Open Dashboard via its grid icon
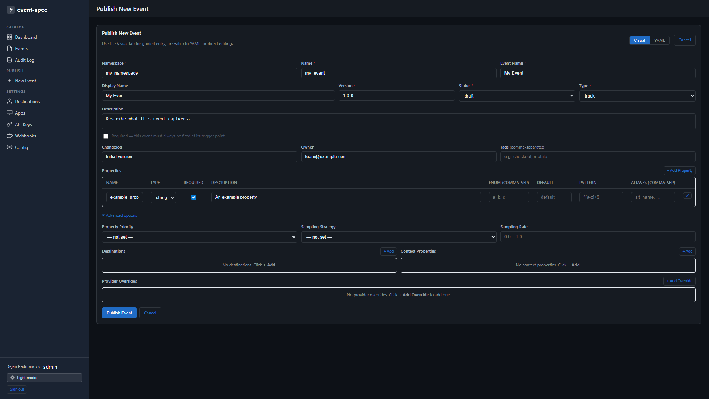Screen dimensions: 709x399 tap(10, 37)
